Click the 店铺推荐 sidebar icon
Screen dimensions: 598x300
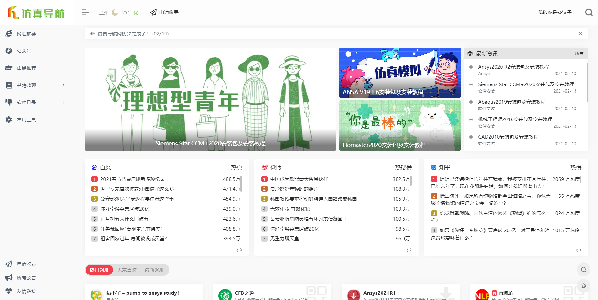[x=9, y=68]
